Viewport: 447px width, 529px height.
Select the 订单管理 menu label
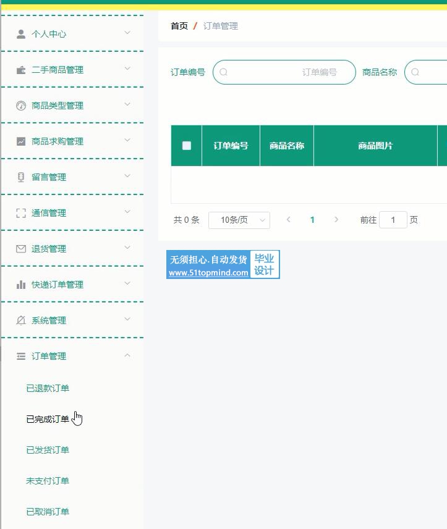pos(49,356)
